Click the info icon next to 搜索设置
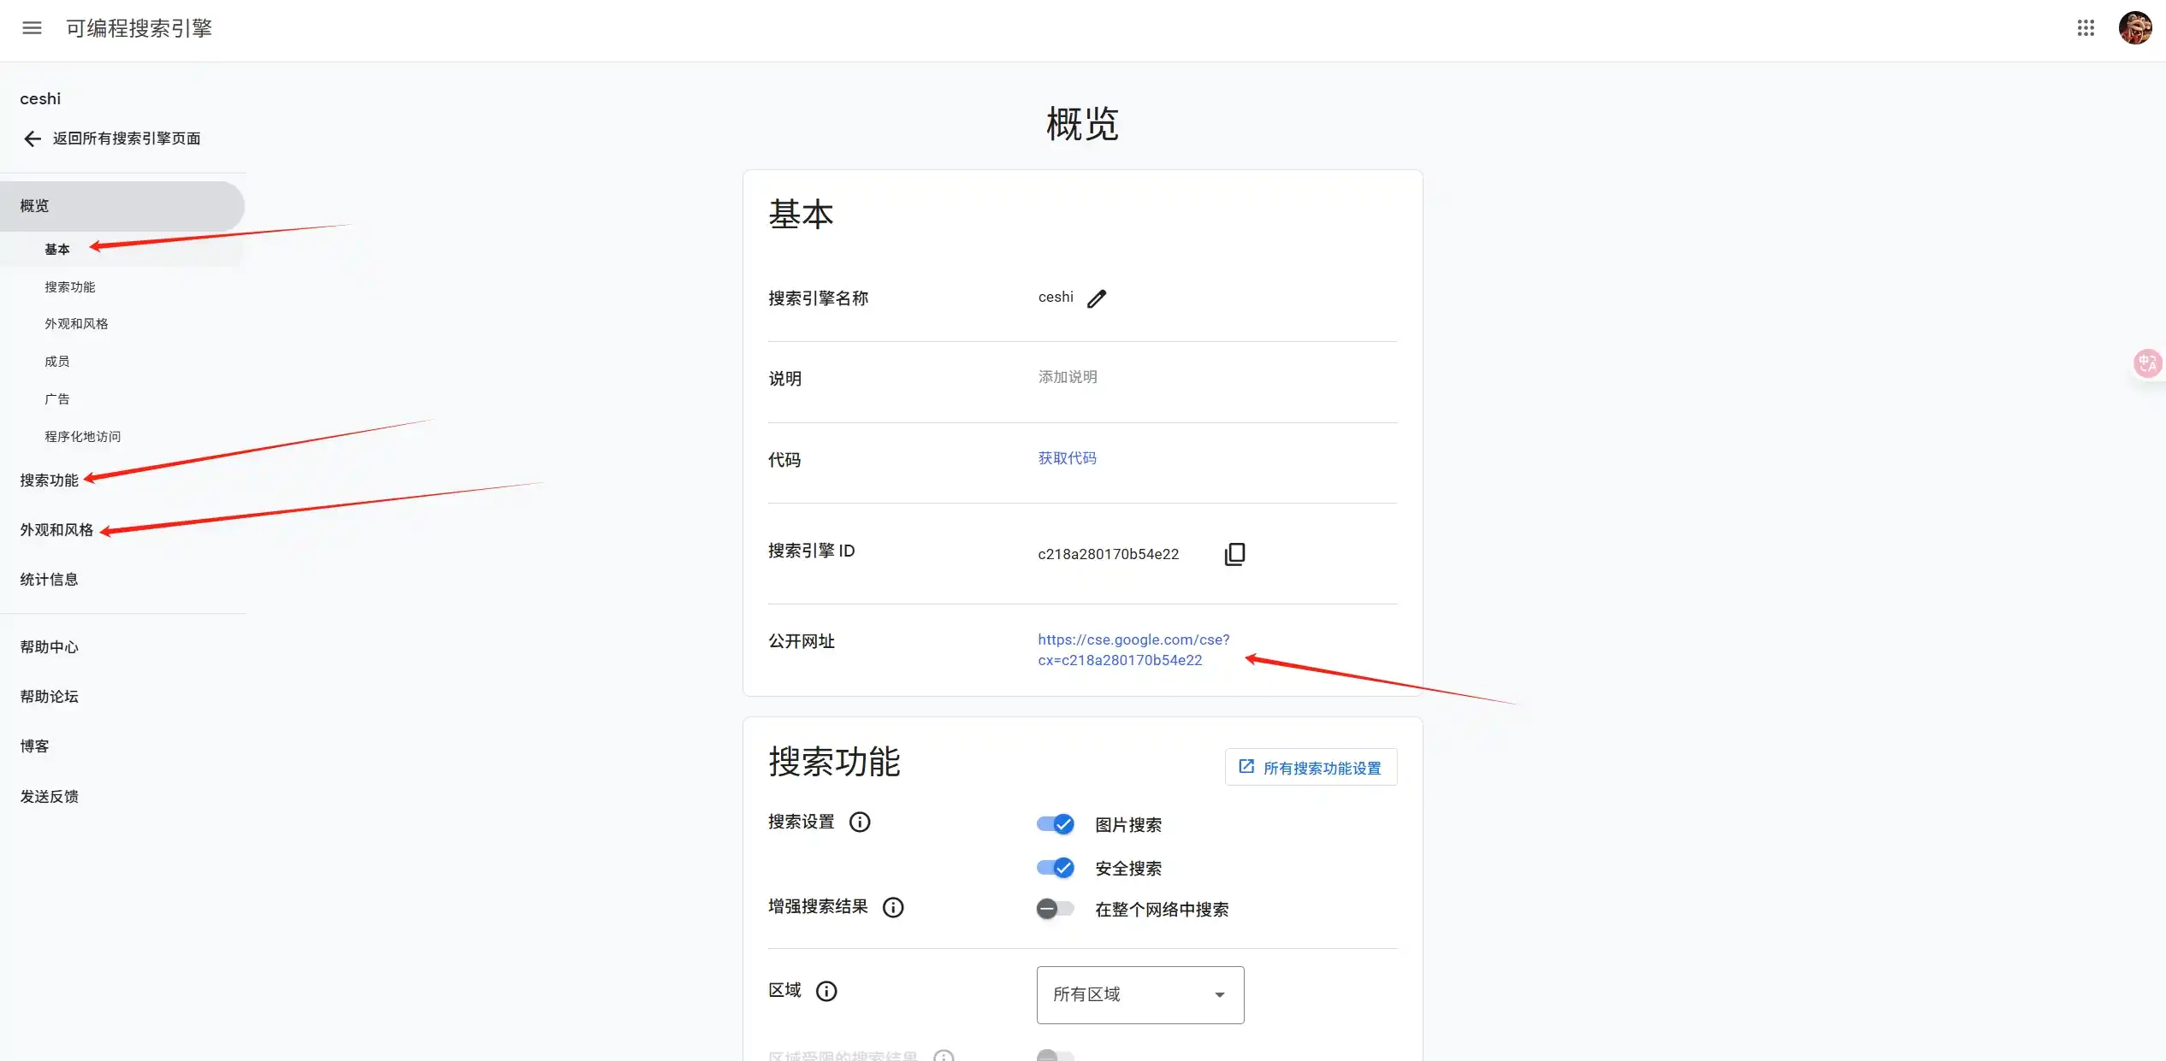Viewport: 2166px width, 1061px height. point(859,822)
